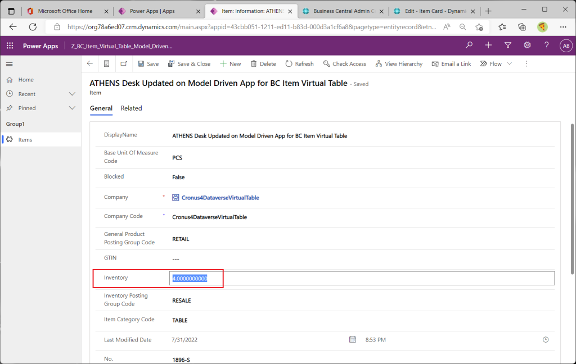Expand the Recent chevron
The height and width of the screenshot is (364, 576).
point(72,94)
